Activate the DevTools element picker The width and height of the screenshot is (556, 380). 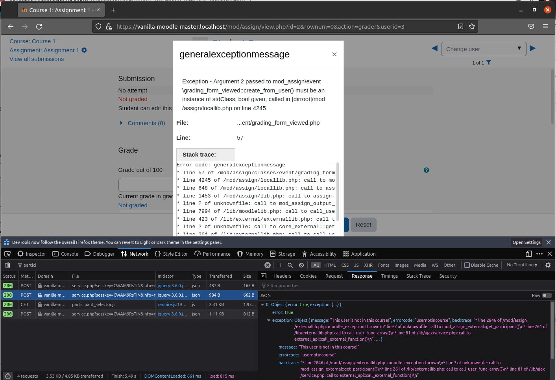click(7, 254)
